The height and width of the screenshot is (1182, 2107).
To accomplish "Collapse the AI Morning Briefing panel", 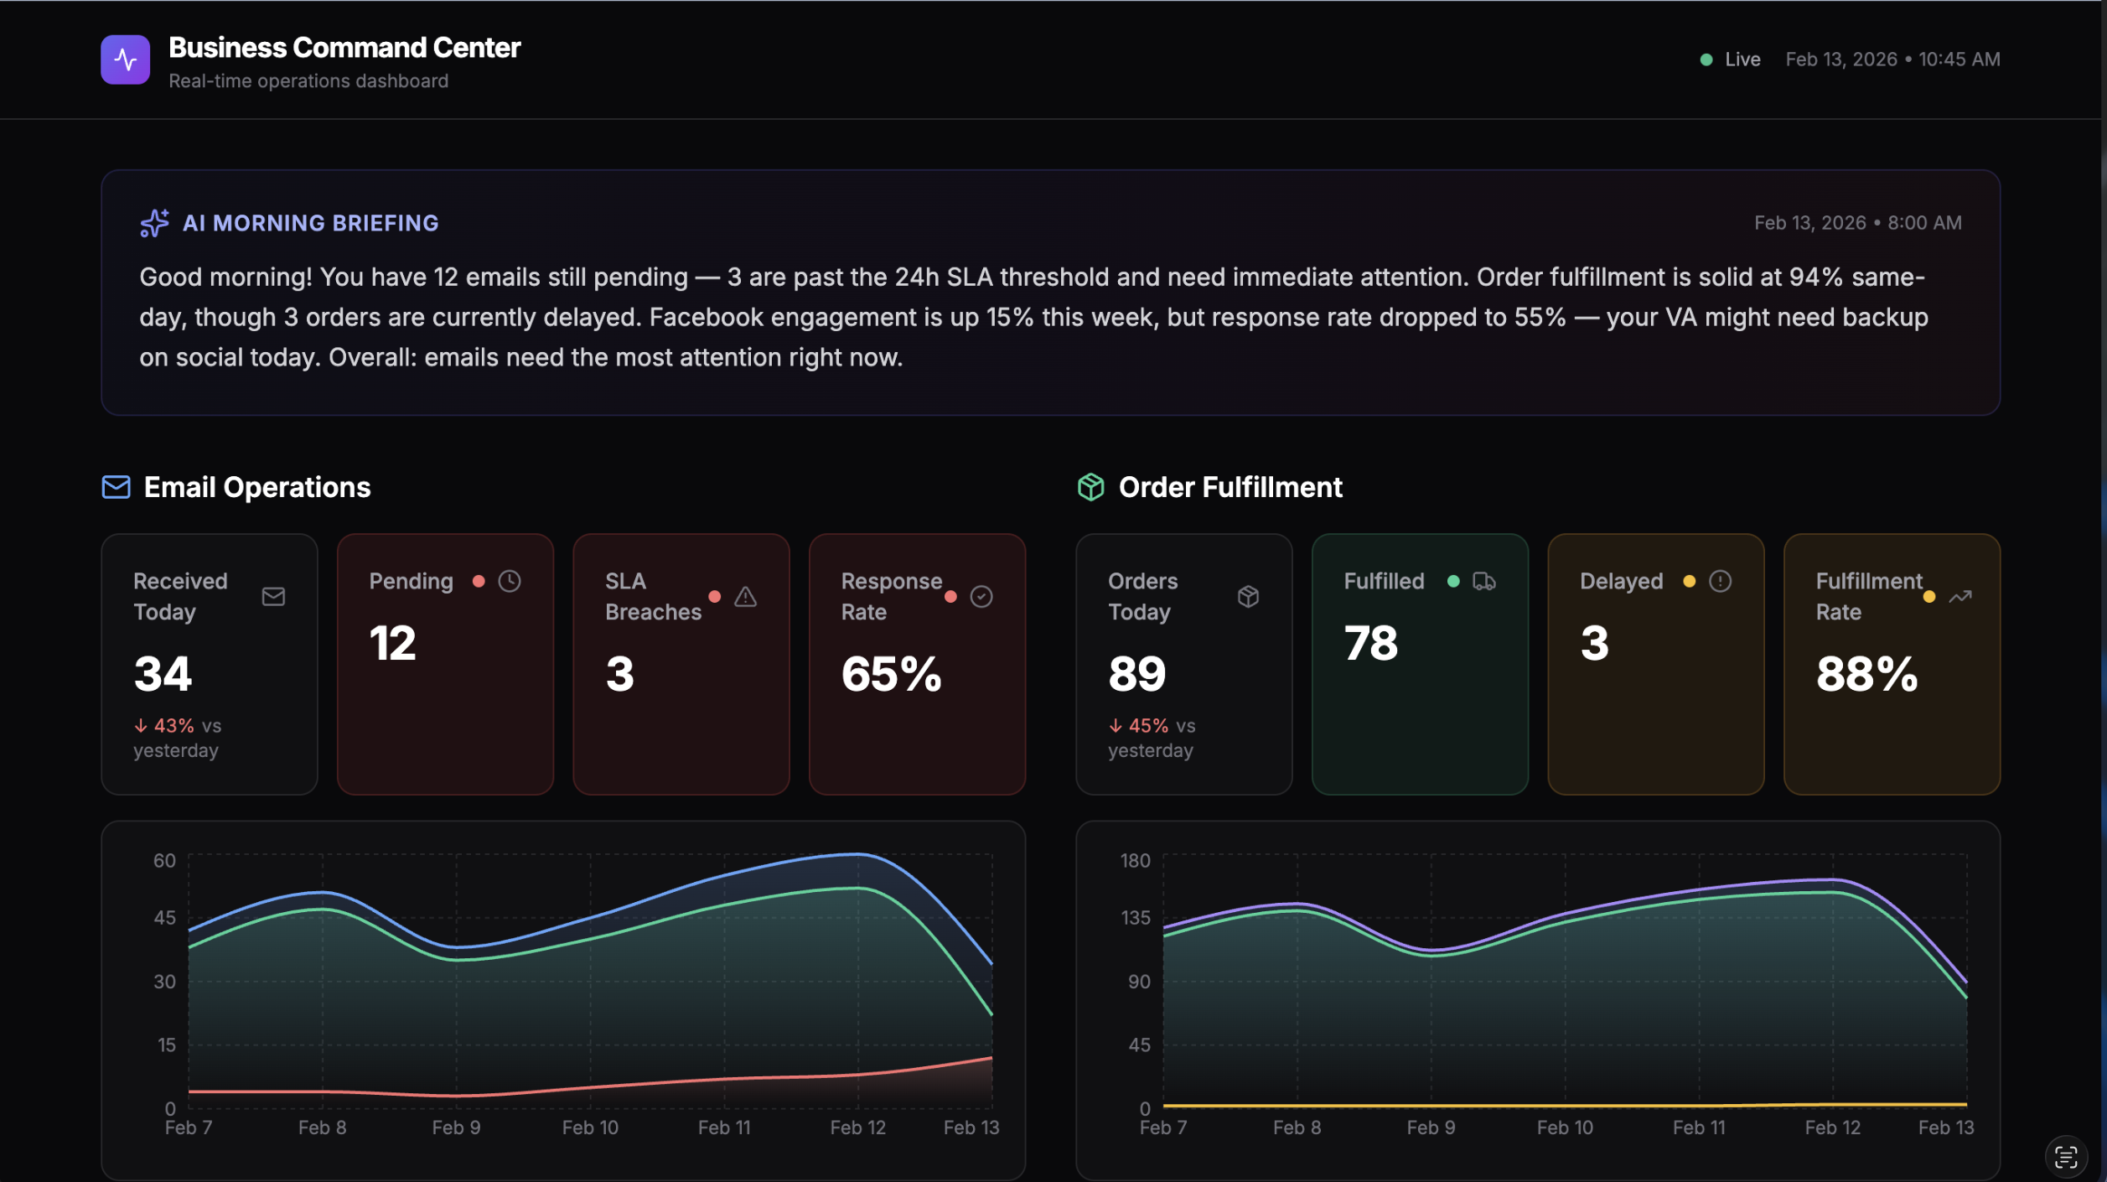I will click(x=311, y=222).
